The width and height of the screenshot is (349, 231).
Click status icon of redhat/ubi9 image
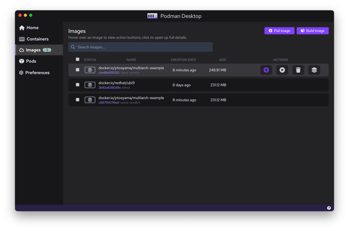pos(90,85)
